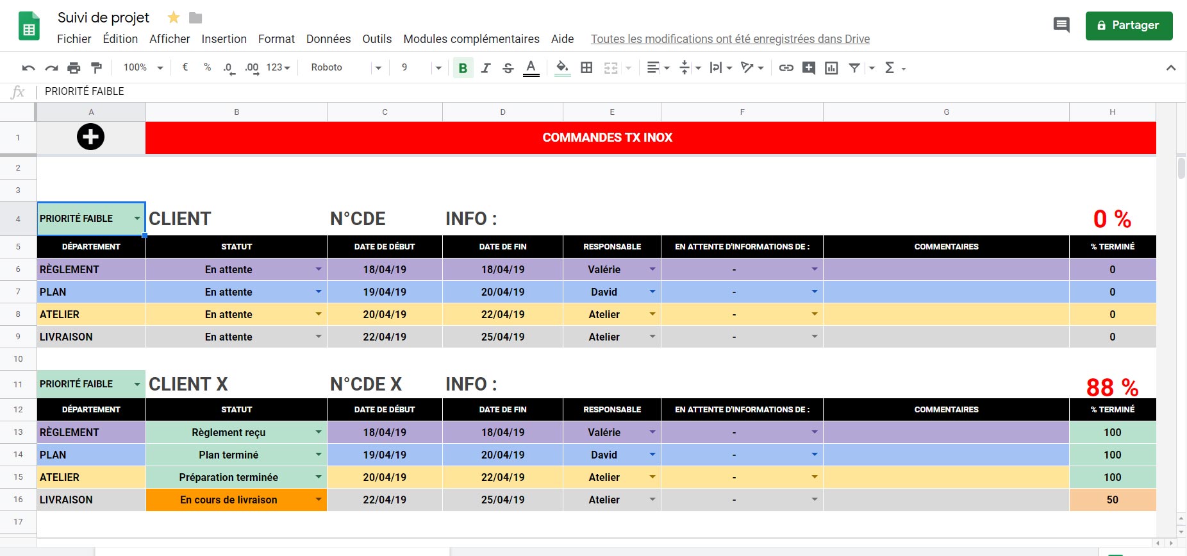The width and height of the screenshot is (1187, 556).
Task: Move document using folder icon
Action: (x=195, y=17)
